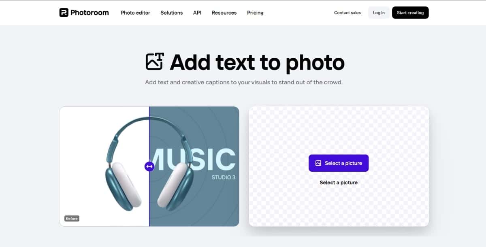Go to the API page

point(197,13)
